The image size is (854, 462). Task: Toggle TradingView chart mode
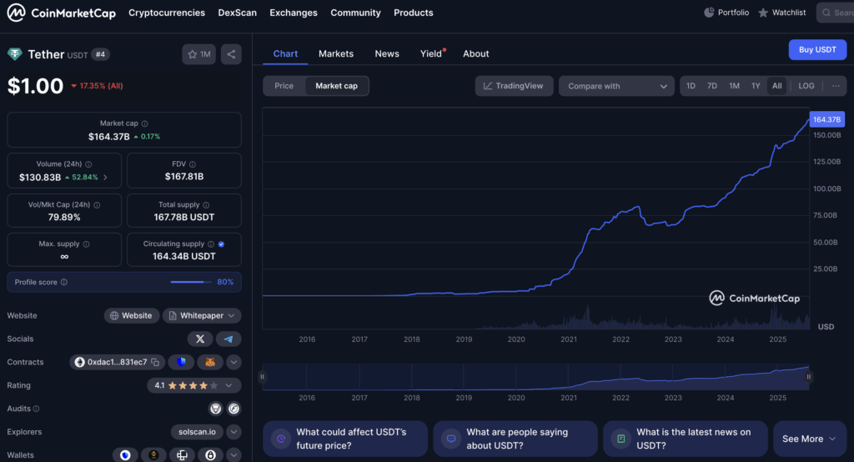click(514, 86)
